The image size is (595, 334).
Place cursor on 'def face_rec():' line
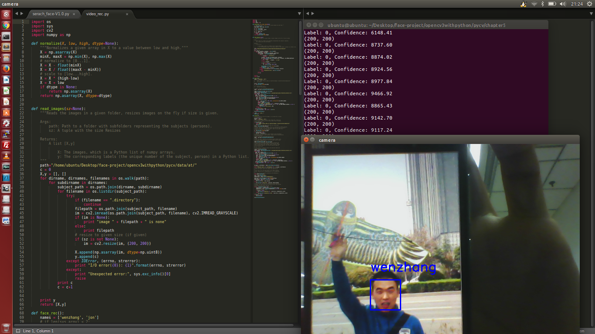click(x=47, y=313)
